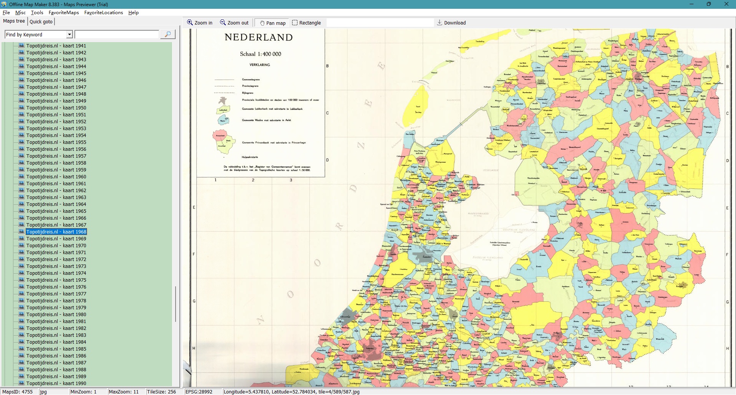Select the Pan map hand tool
736x395 pixels.
pyautogui.click(x=262, y=23)
